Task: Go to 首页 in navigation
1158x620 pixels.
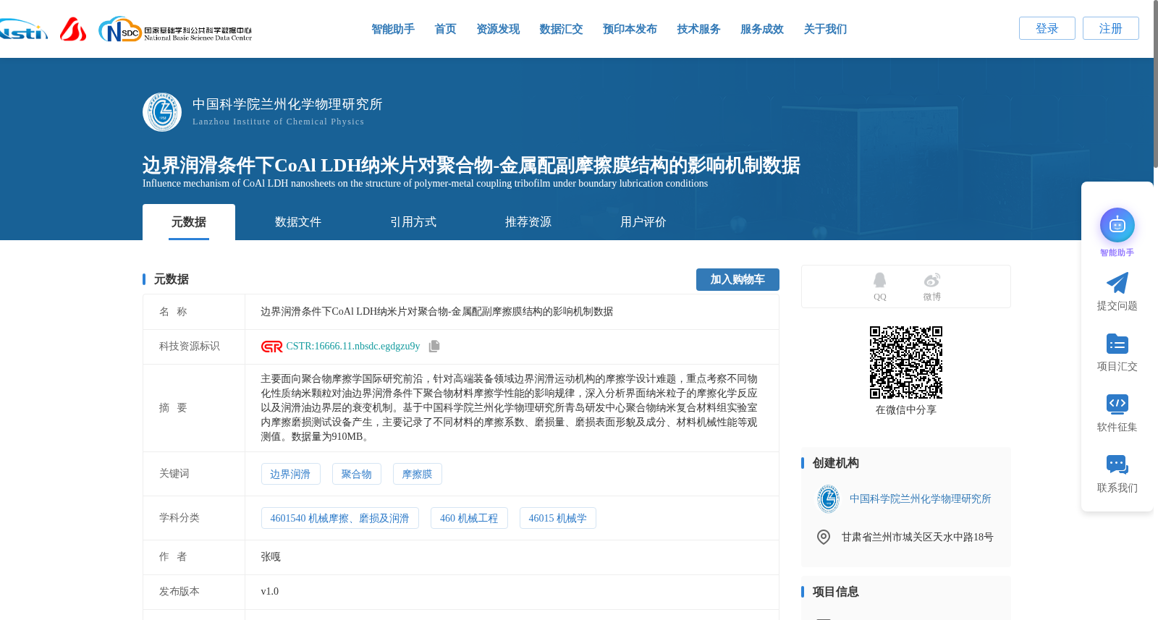Action: (445, 29)
